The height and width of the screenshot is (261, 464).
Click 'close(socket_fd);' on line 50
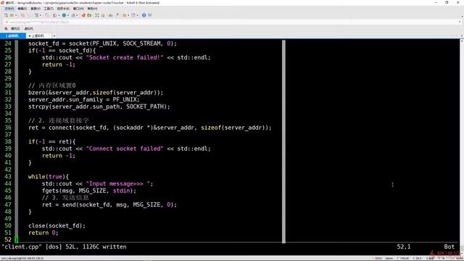[57, 225]
